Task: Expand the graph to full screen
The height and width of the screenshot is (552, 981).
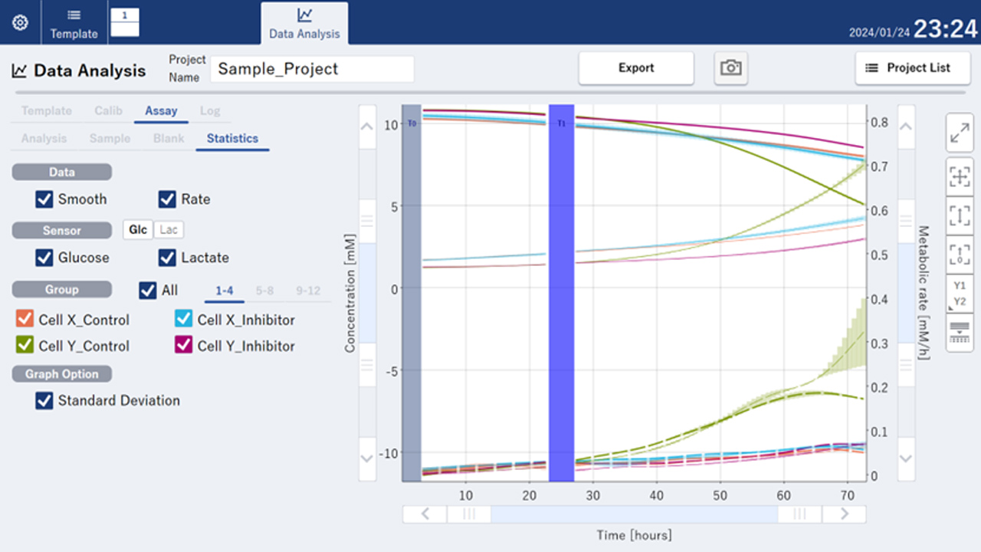Action: pos(960,134)
